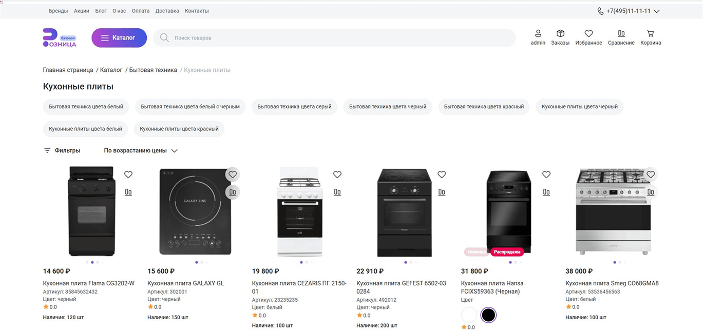Select tag Кухонные плиты цвета черный
The image size is (703, 331).
tap(580, 107)
